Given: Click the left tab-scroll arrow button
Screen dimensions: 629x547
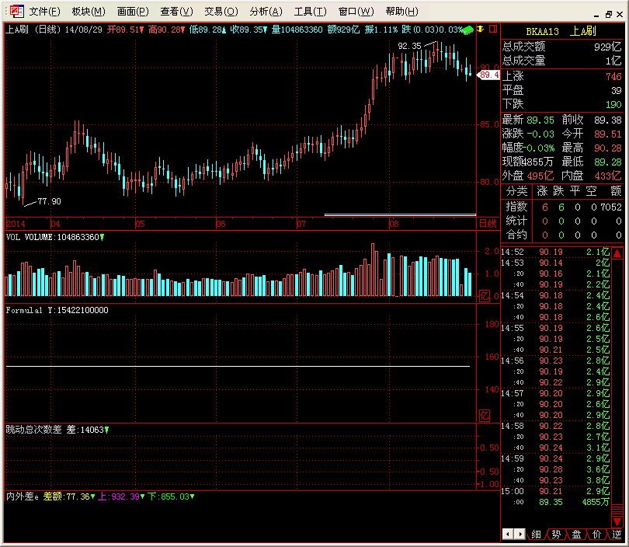Looking at the screenshot, I should [508, 534].
